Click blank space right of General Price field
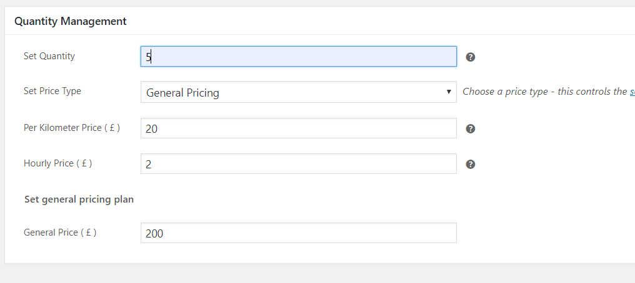The width and height of the screenshot is (635, 283). (x=544, y=233)
